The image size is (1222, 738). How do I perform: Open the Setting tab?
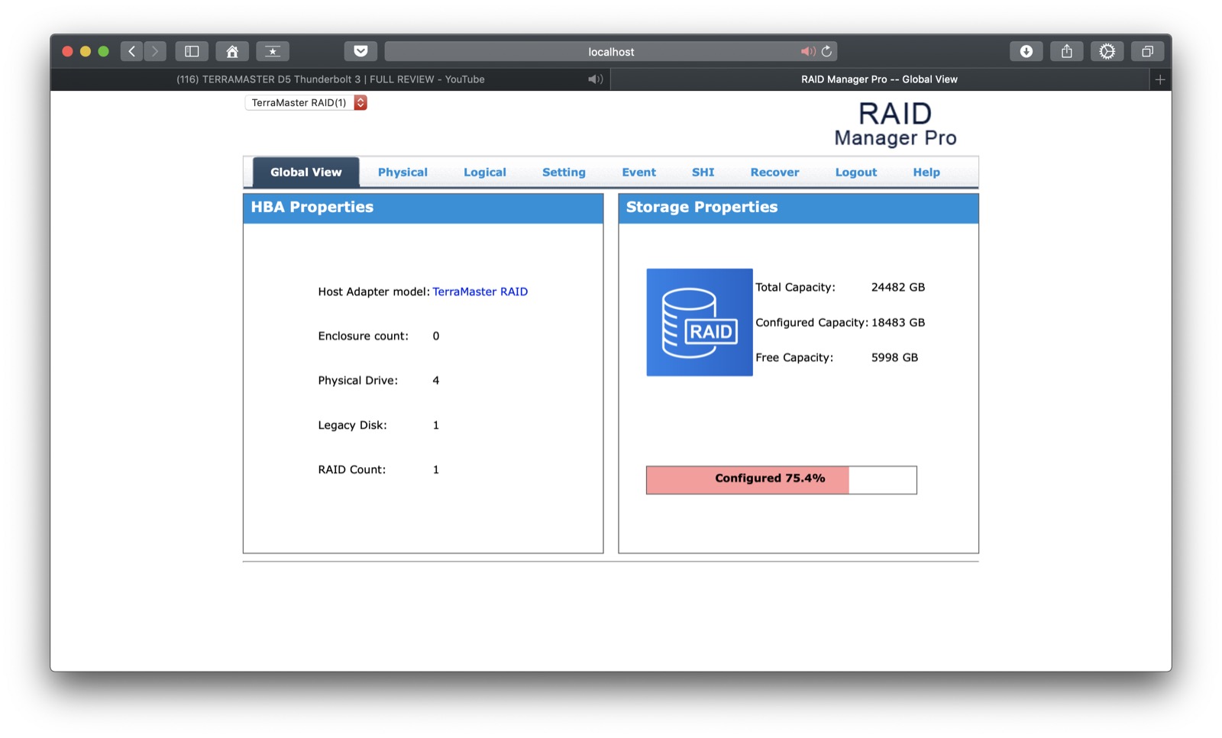[564, 172]
